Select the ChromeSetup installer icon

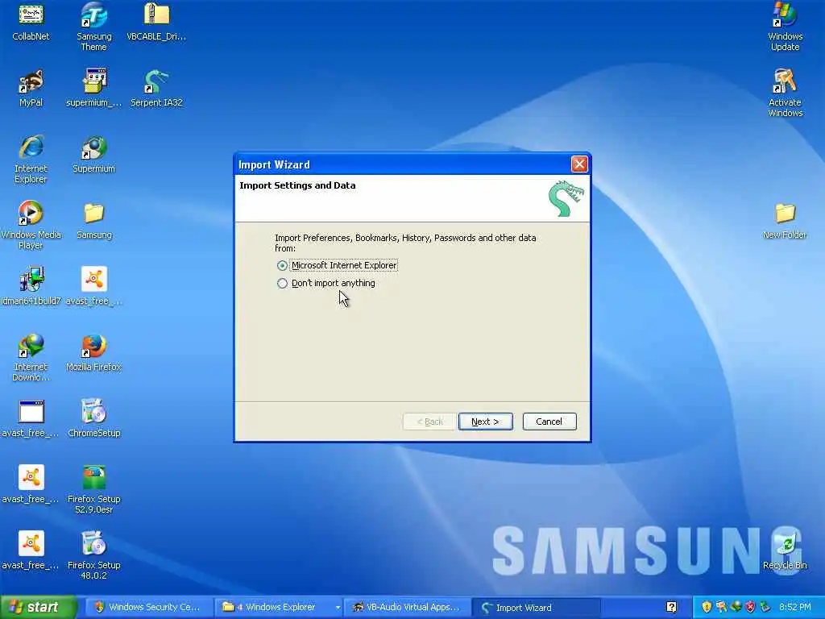tap(94, 418)
